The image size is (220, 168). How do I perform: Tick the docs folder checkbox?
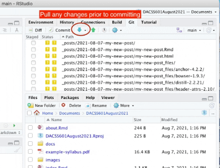[x=30, y=144]
